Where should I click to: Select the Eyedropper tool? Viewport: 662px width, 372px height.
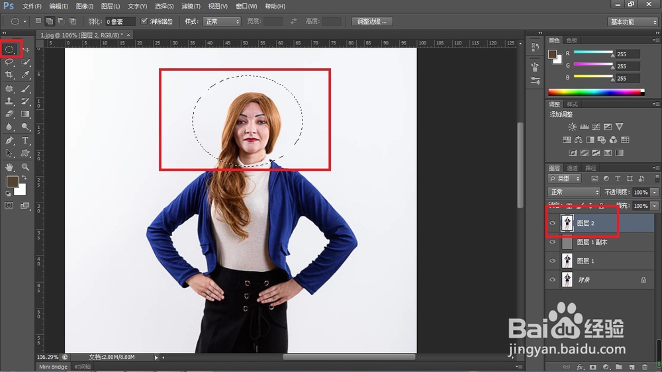[x=26, y=75]
